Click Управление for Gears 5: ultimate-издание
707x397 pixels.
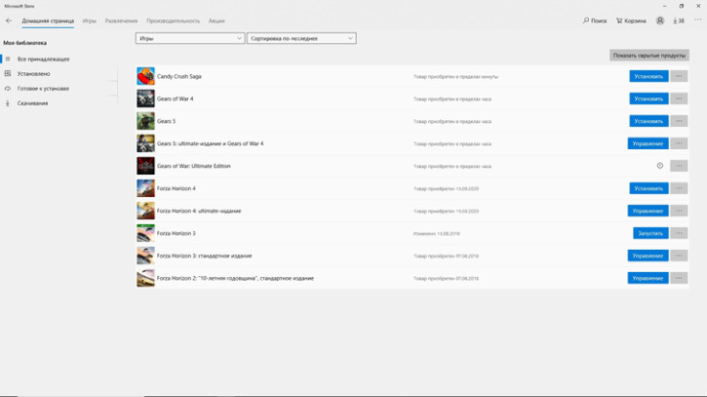point(648,143)
